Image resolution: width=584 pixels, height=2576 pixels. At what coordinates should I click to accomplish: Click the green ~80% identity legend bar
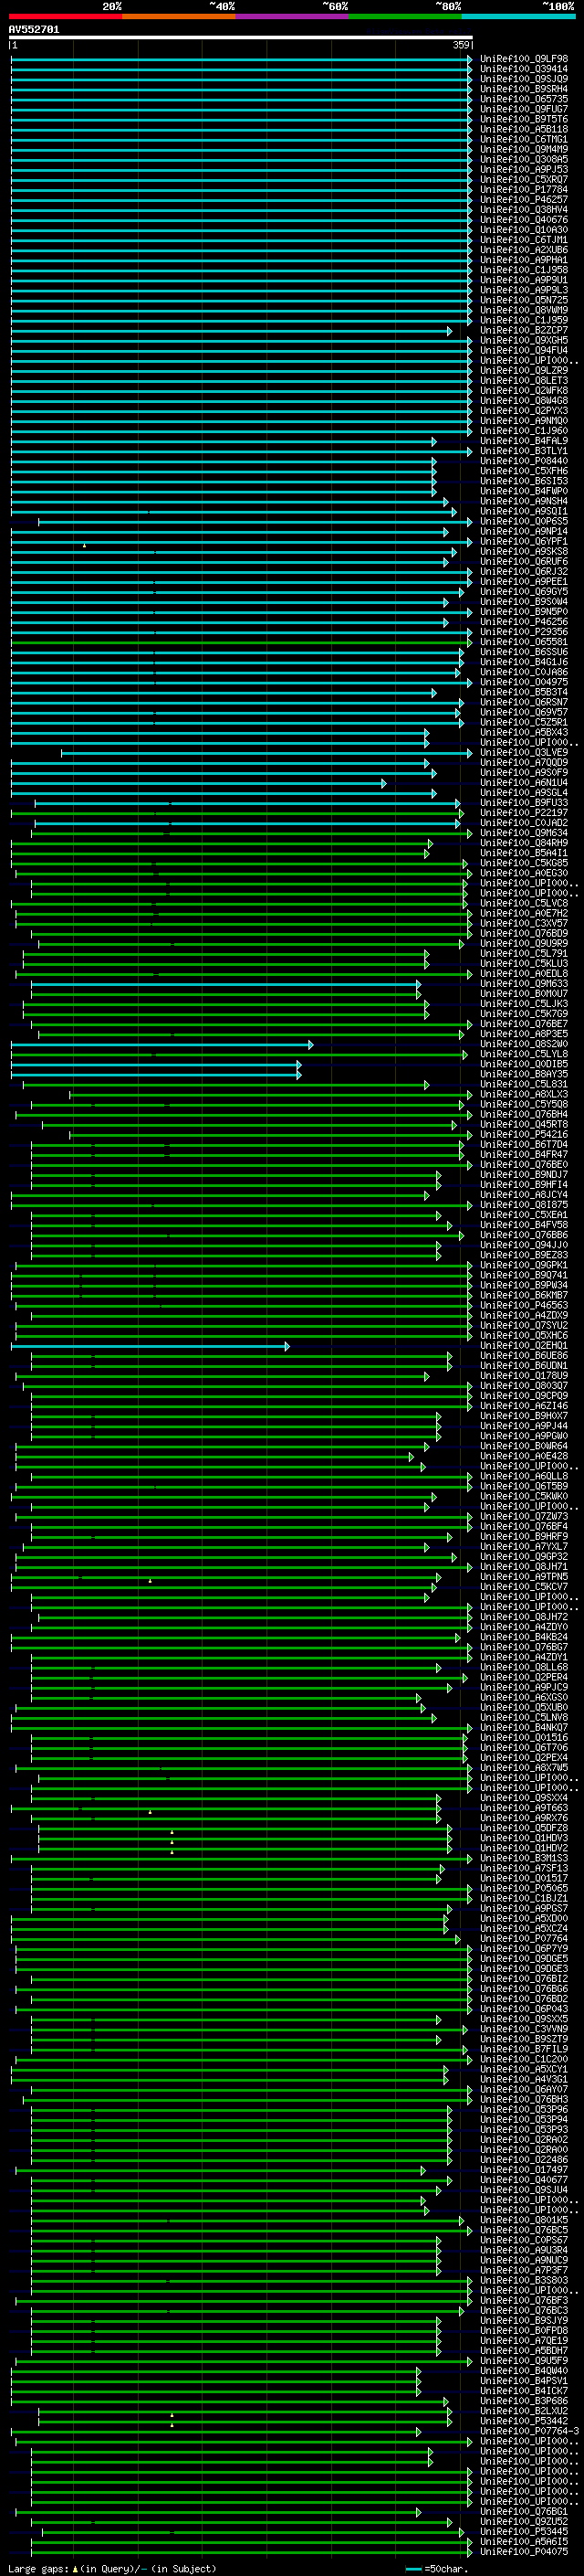pos(405,17)
